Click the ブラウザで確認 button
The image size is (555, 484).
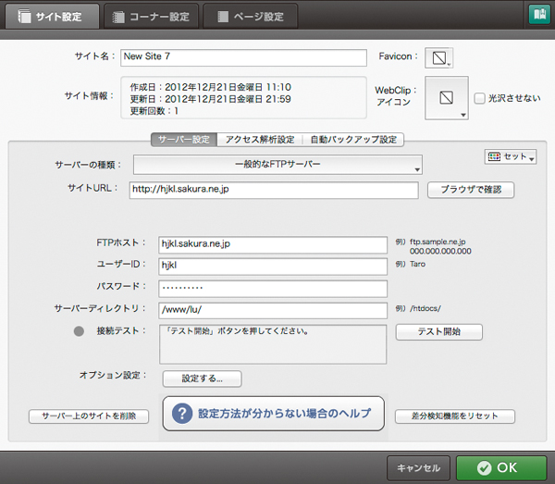[x=471, y=190]
